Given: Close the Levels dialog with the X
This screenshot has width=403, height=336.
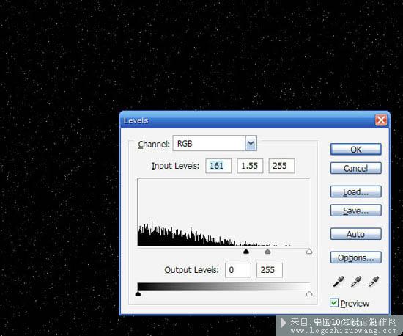Looking at the screenshot, I should click(380, 120).
